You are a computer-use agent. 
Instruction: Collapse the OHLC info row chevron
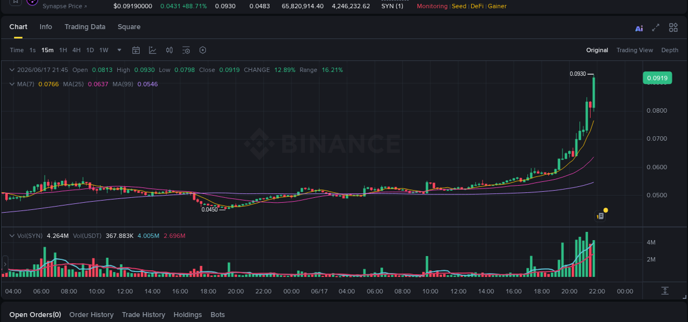[12, 70]
